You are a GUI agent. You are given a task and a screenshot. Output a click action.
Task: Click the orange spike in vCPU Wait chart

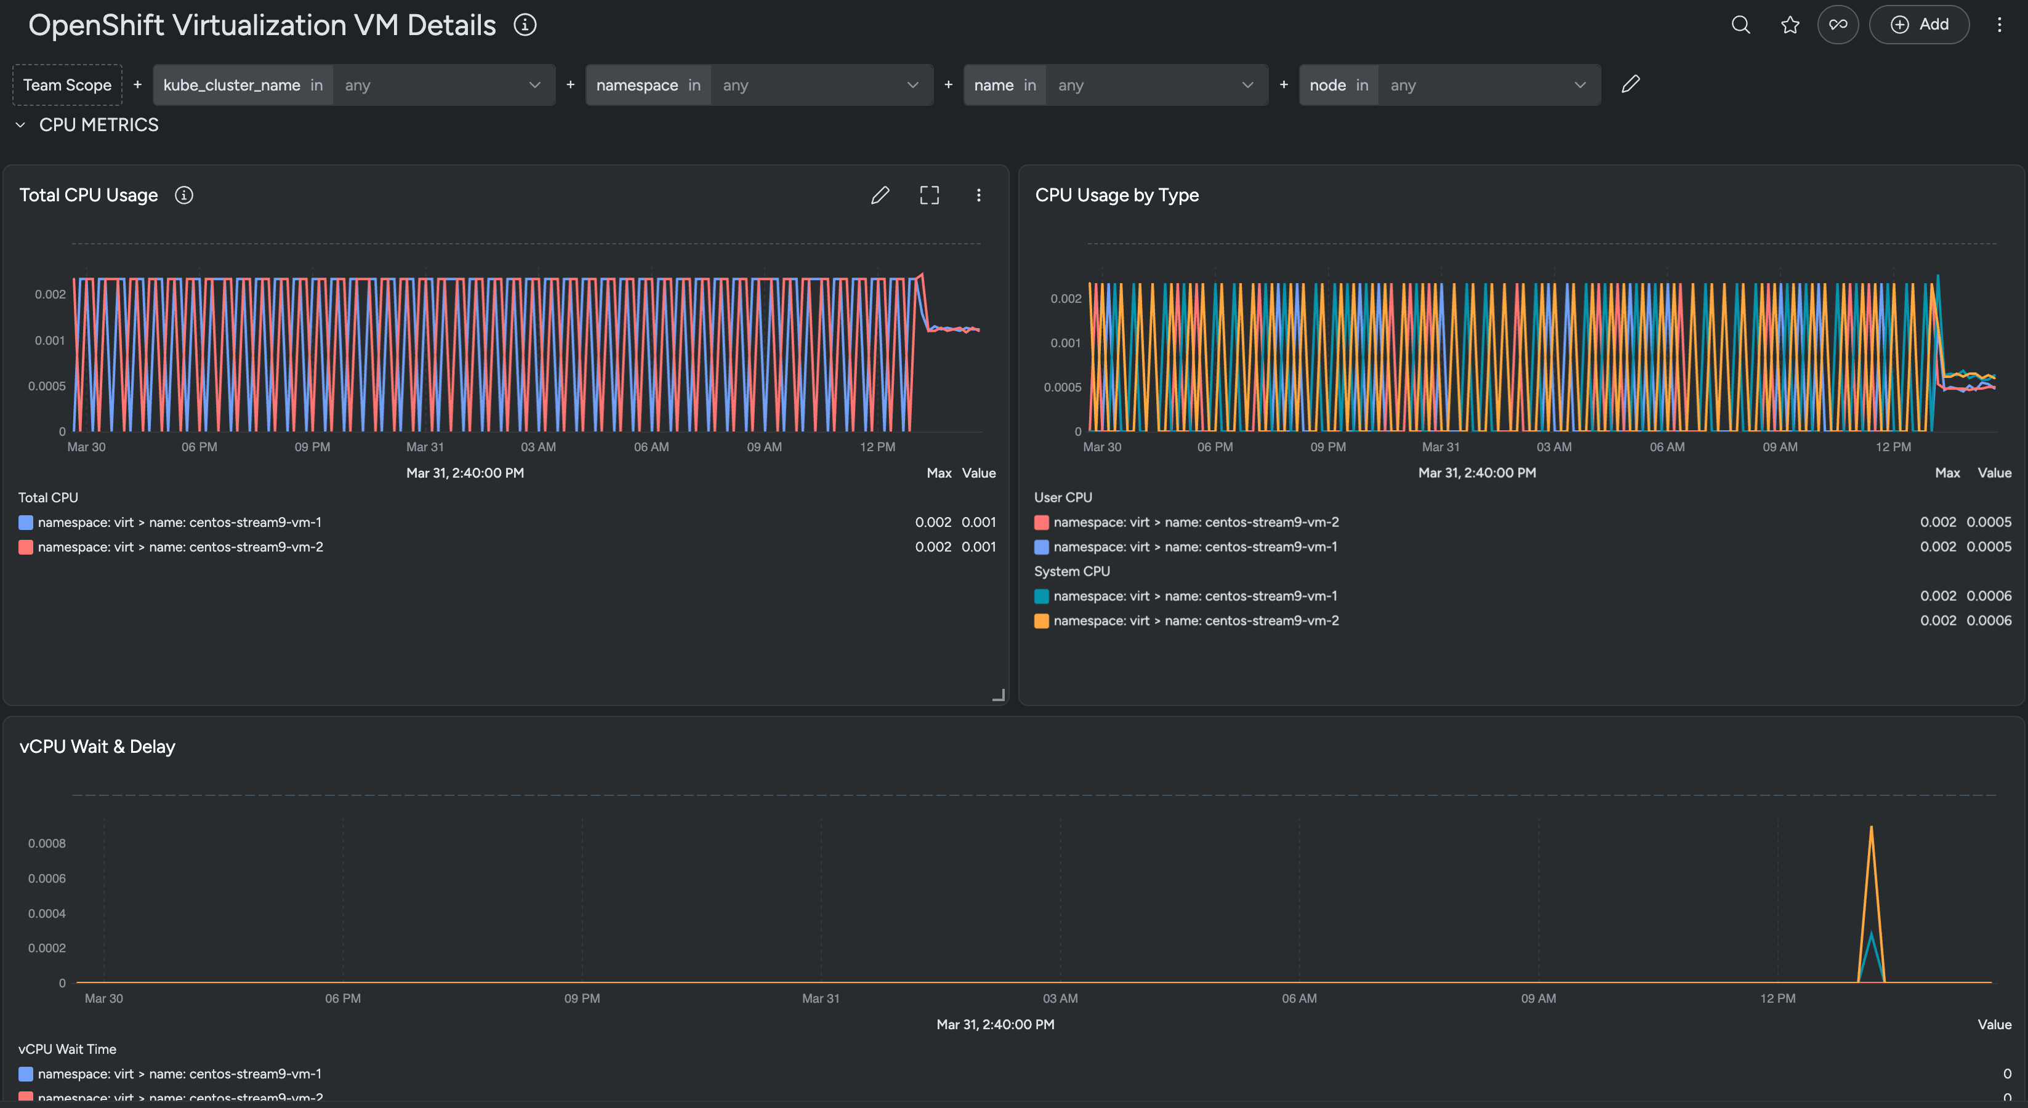click(1870, 905)
